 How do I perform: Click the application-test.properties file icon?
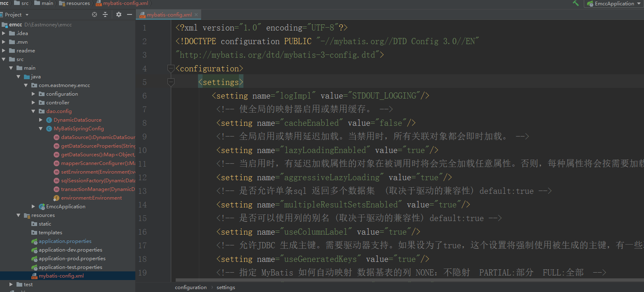[x=35, y=267]
